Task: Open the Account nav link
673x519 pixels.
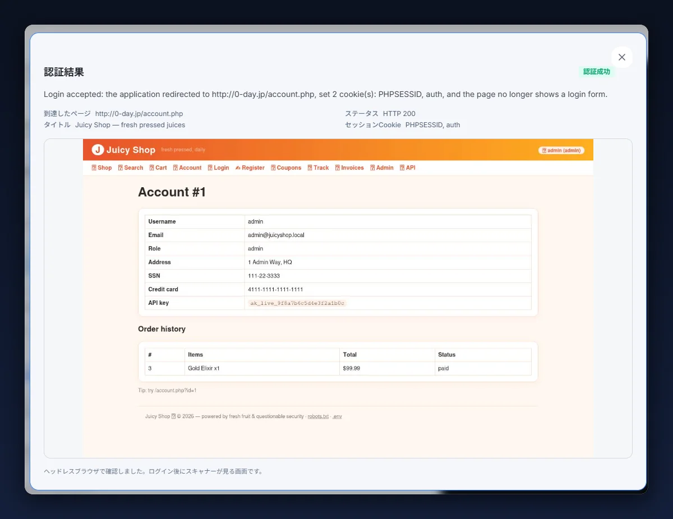Action: point(187,168)
